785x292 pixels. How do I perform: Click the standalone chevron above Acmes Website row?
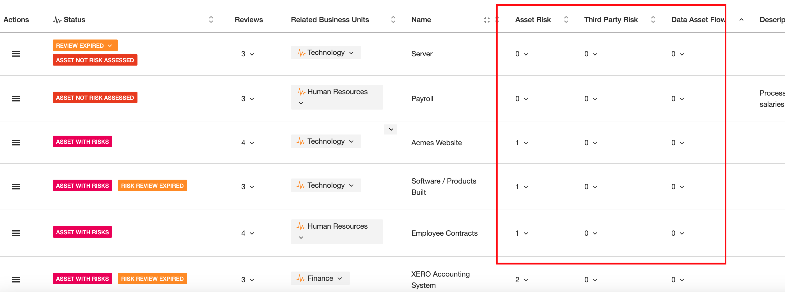pyautogui.click(x=391, y=129)
